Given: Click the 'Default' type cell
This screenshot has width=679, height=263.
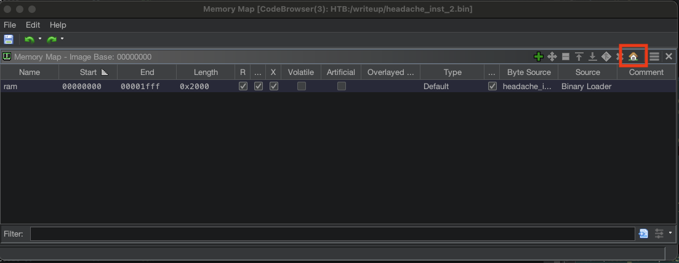Looking at the screenshot, I should tap(452, 86).
